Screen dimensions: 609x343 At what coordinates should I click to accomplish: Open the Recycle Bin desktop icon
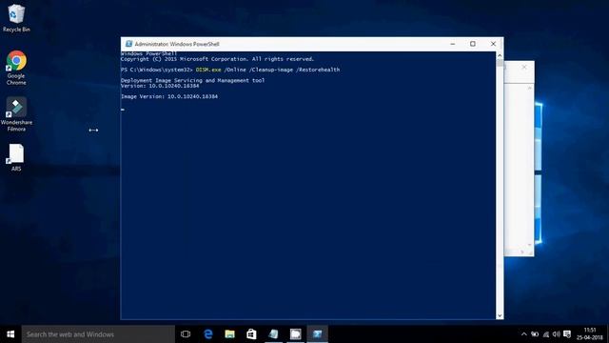(16, 18)
